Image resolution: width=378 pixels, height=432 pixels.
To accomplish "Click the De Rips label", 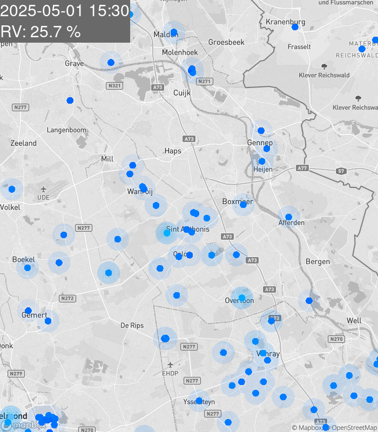I will (132, 326).
